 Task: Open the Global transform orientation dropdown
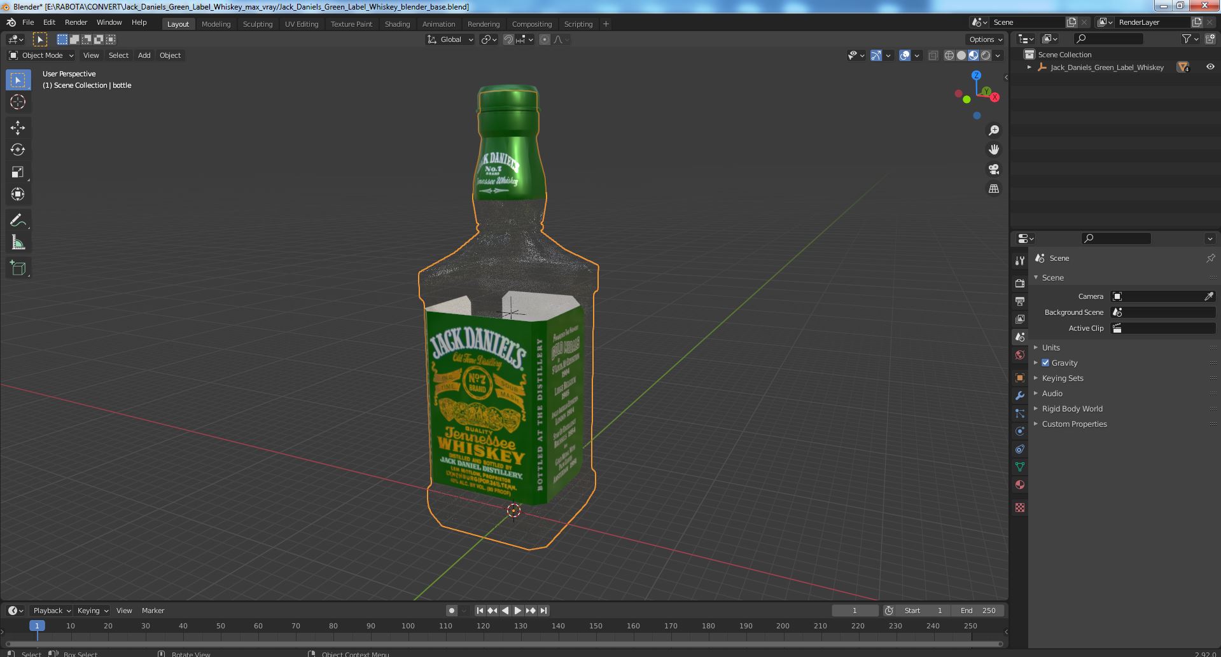pos(450,39)
